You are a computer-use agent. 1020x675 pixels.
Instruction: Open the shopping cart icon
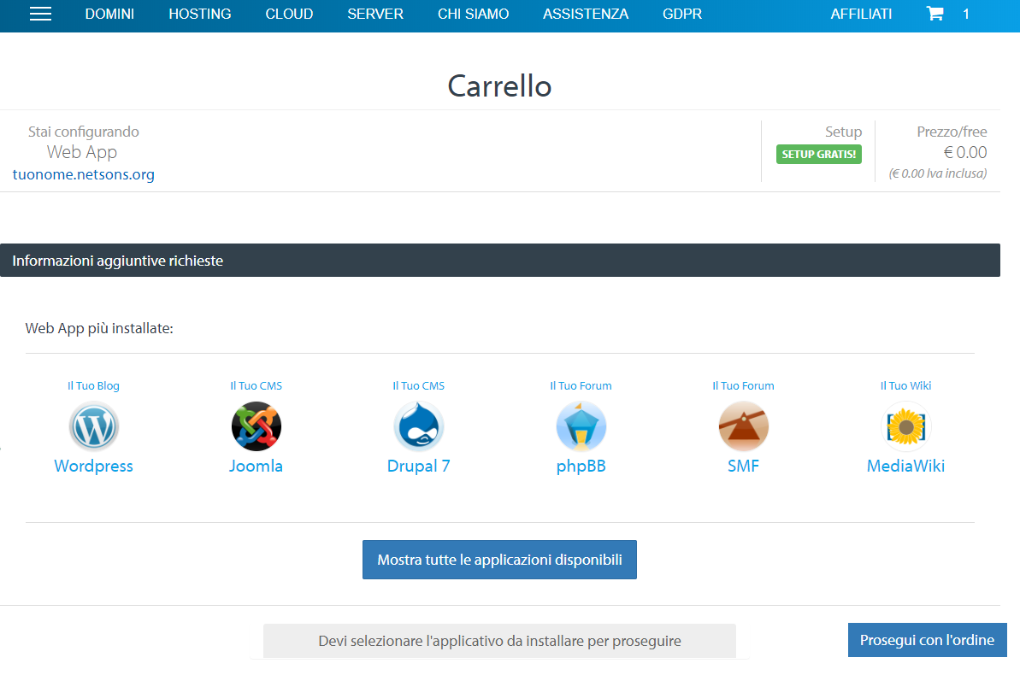tap(935, 15)
